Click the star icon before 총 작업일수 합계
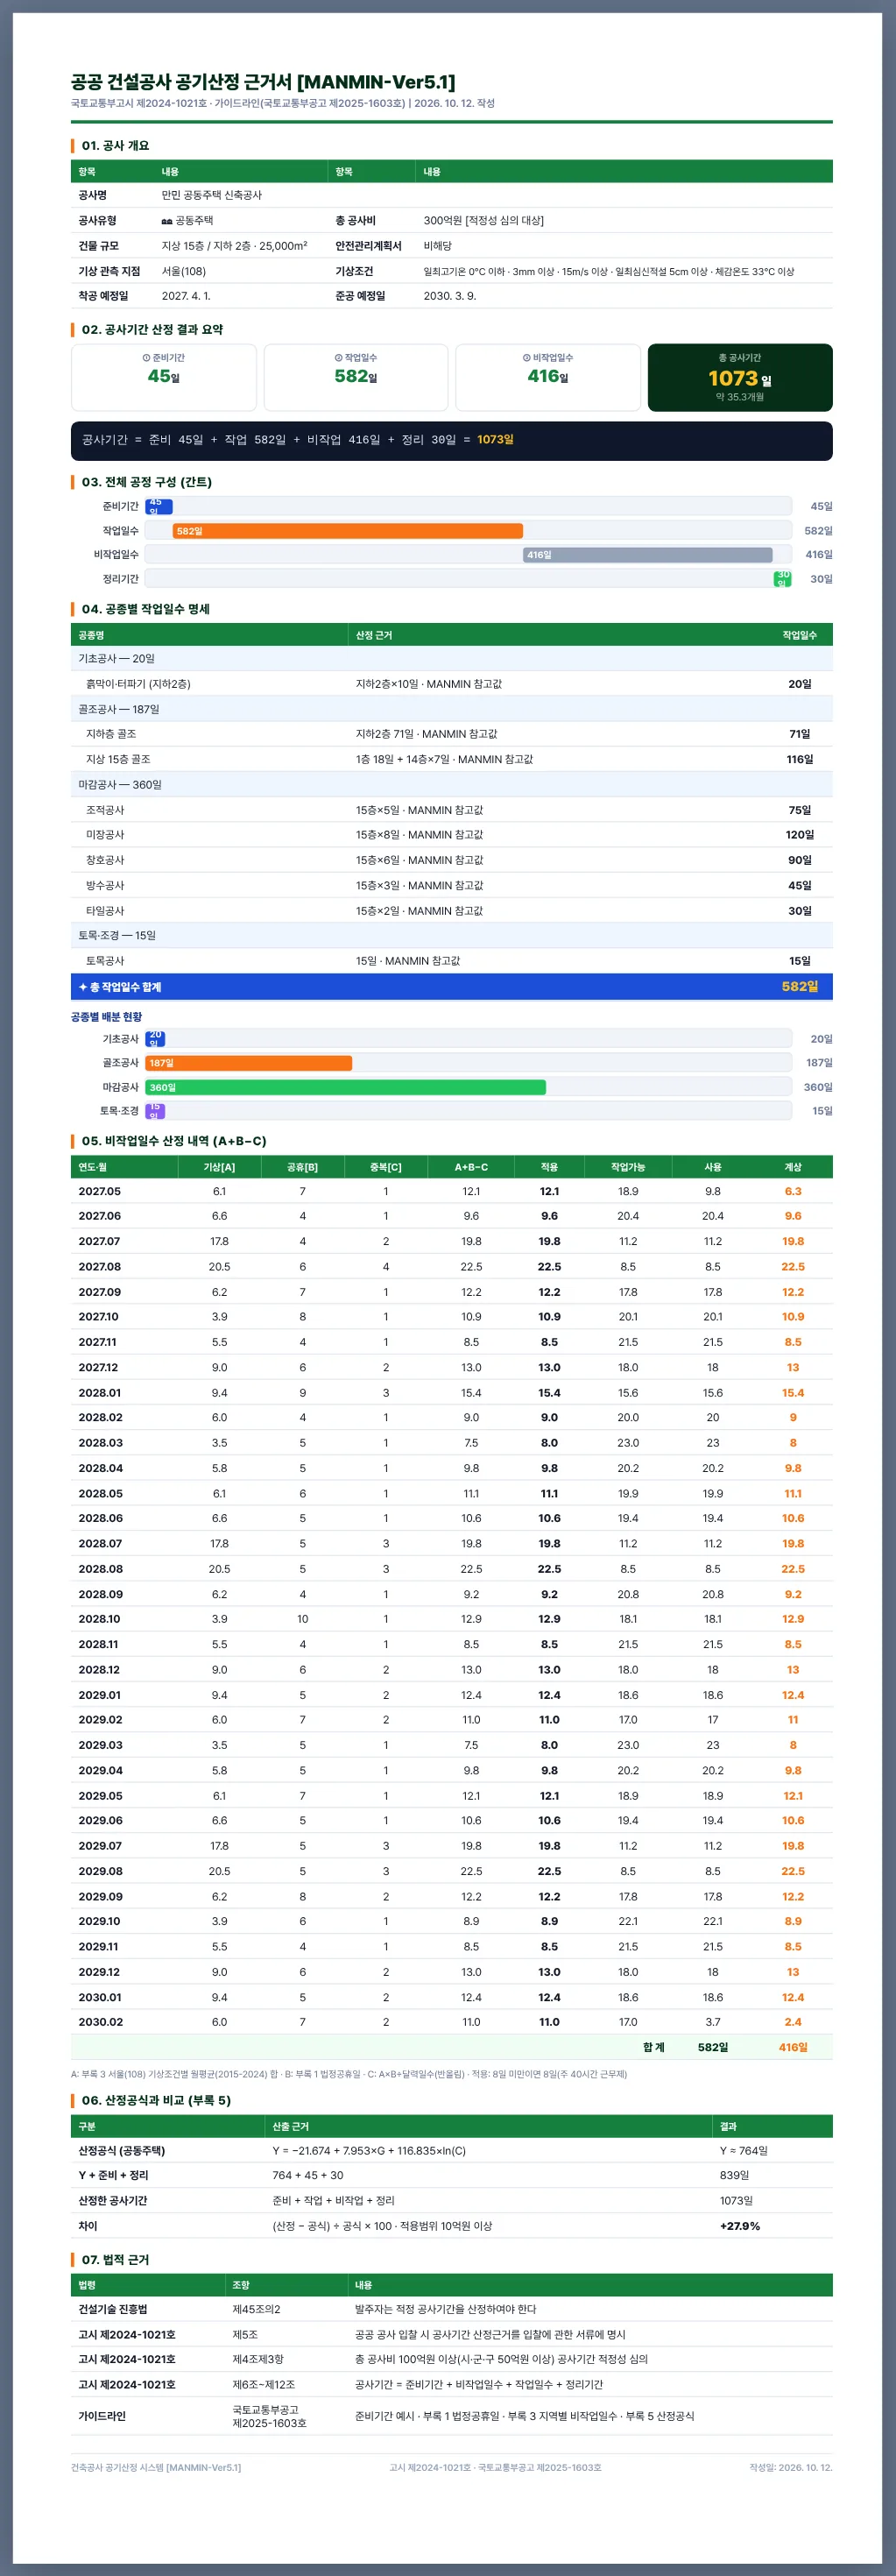896x2576 pixels. (83, 987)
